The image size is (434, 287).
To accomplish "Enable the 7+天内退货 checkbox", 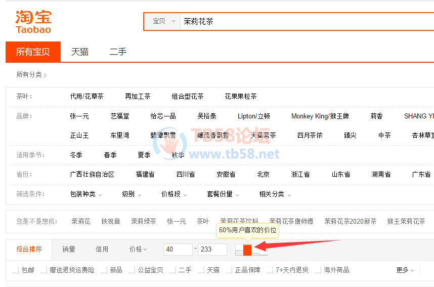I will (x=270, y=270).
